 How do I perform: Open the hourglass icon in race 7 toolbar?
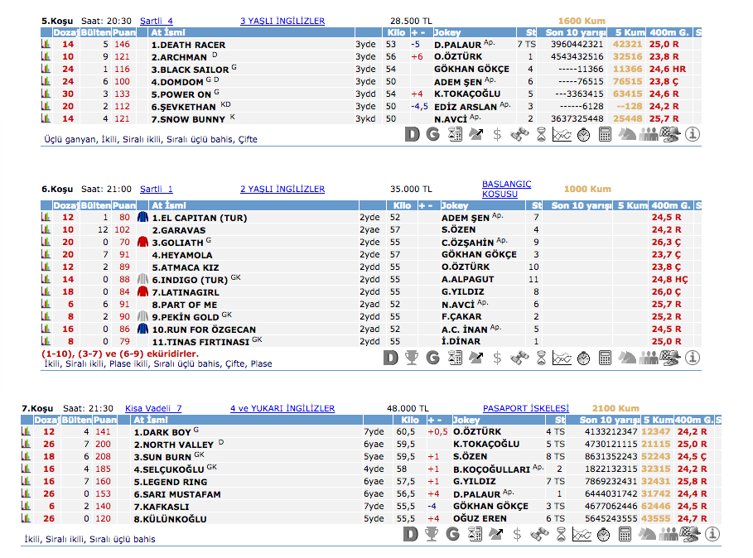(561, 535)
